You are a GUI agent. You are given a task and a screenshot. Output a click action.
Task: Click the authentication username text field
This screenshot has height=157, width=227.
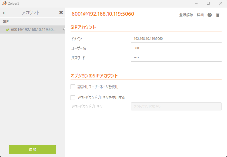coord(177,87)
